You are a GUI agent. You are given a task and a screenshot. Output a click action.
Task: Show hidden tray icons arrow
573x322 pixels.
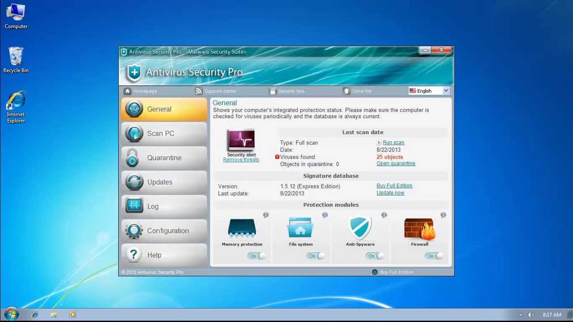click(x=521, y=315)
